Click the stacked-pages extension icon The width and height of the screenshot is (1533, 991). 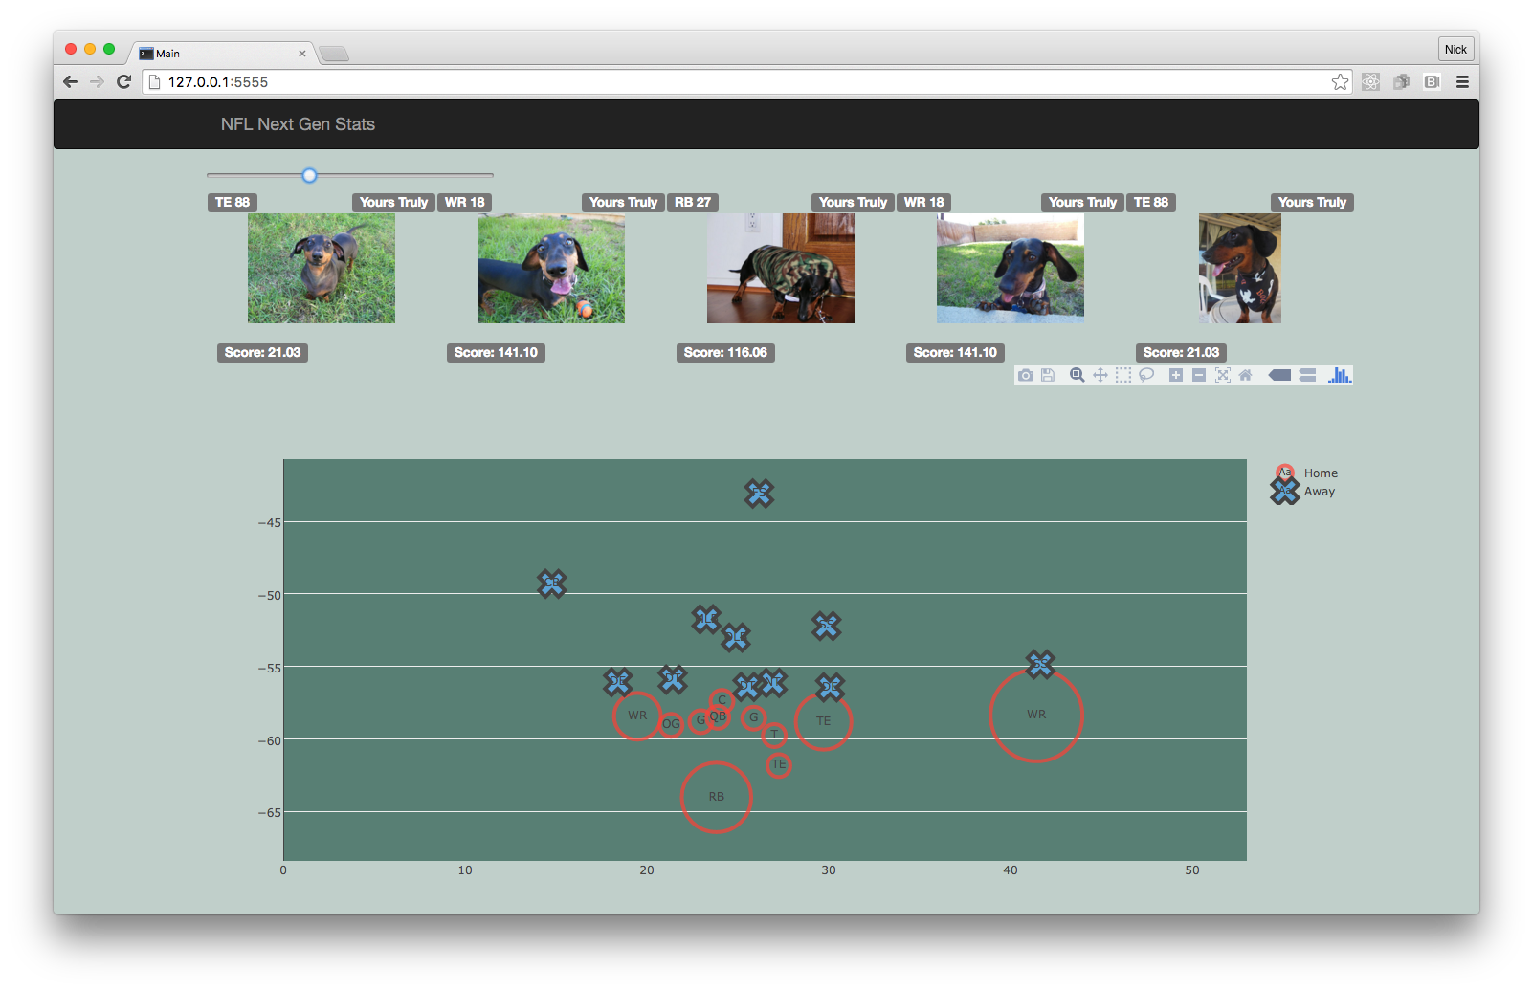(1402, 82)
